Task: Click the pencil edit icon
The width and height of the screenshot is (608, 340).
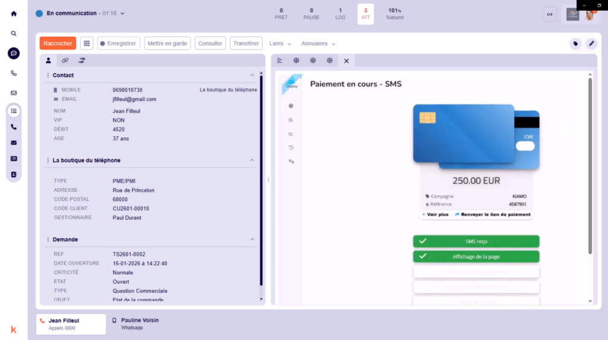Action: (591, 44)
